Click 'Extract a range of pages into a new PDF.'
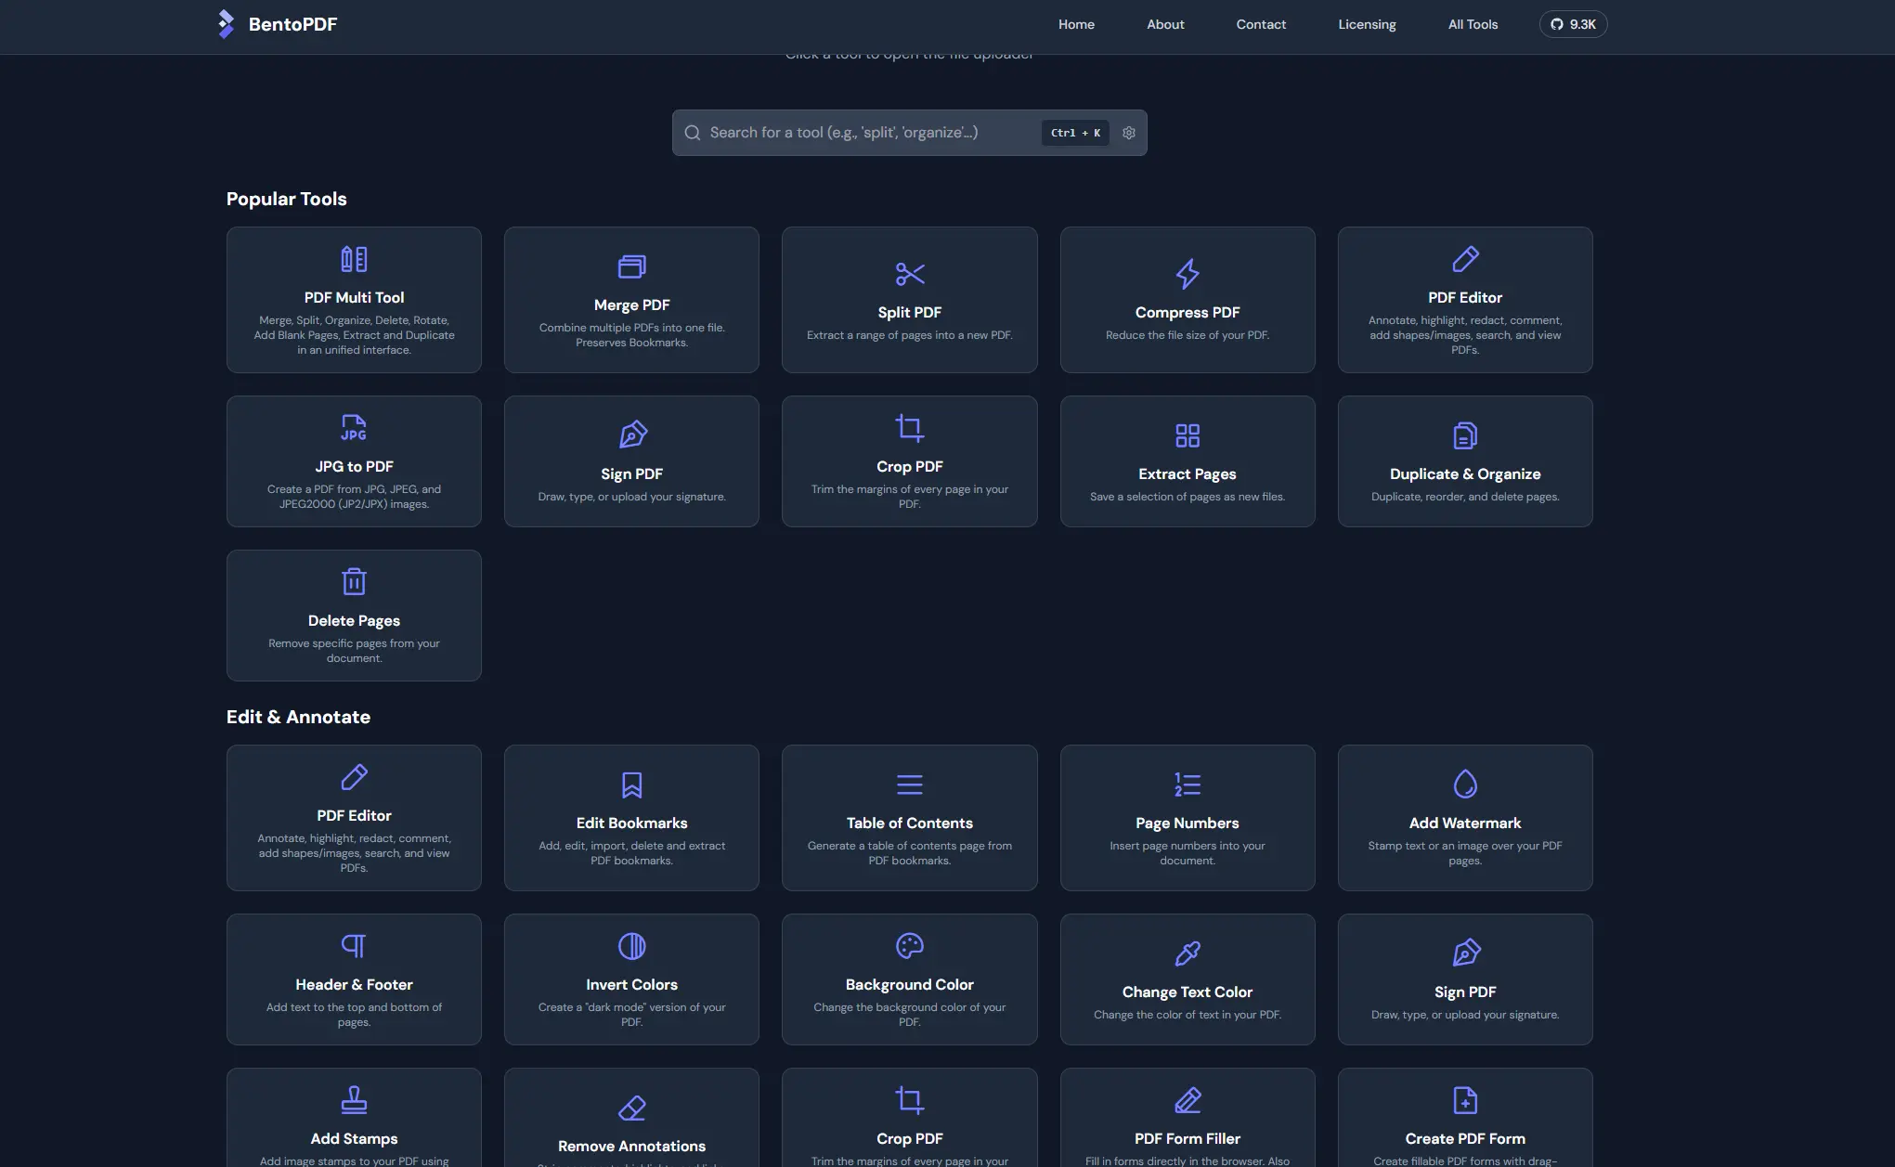Image resolution: width=1895 pixels, height=1167 pixels. (x=909, y=335)
